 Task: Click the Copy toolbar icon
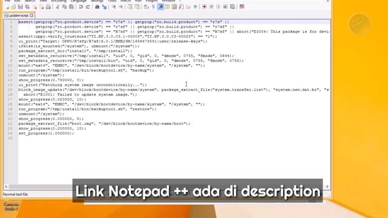point(65,7)
